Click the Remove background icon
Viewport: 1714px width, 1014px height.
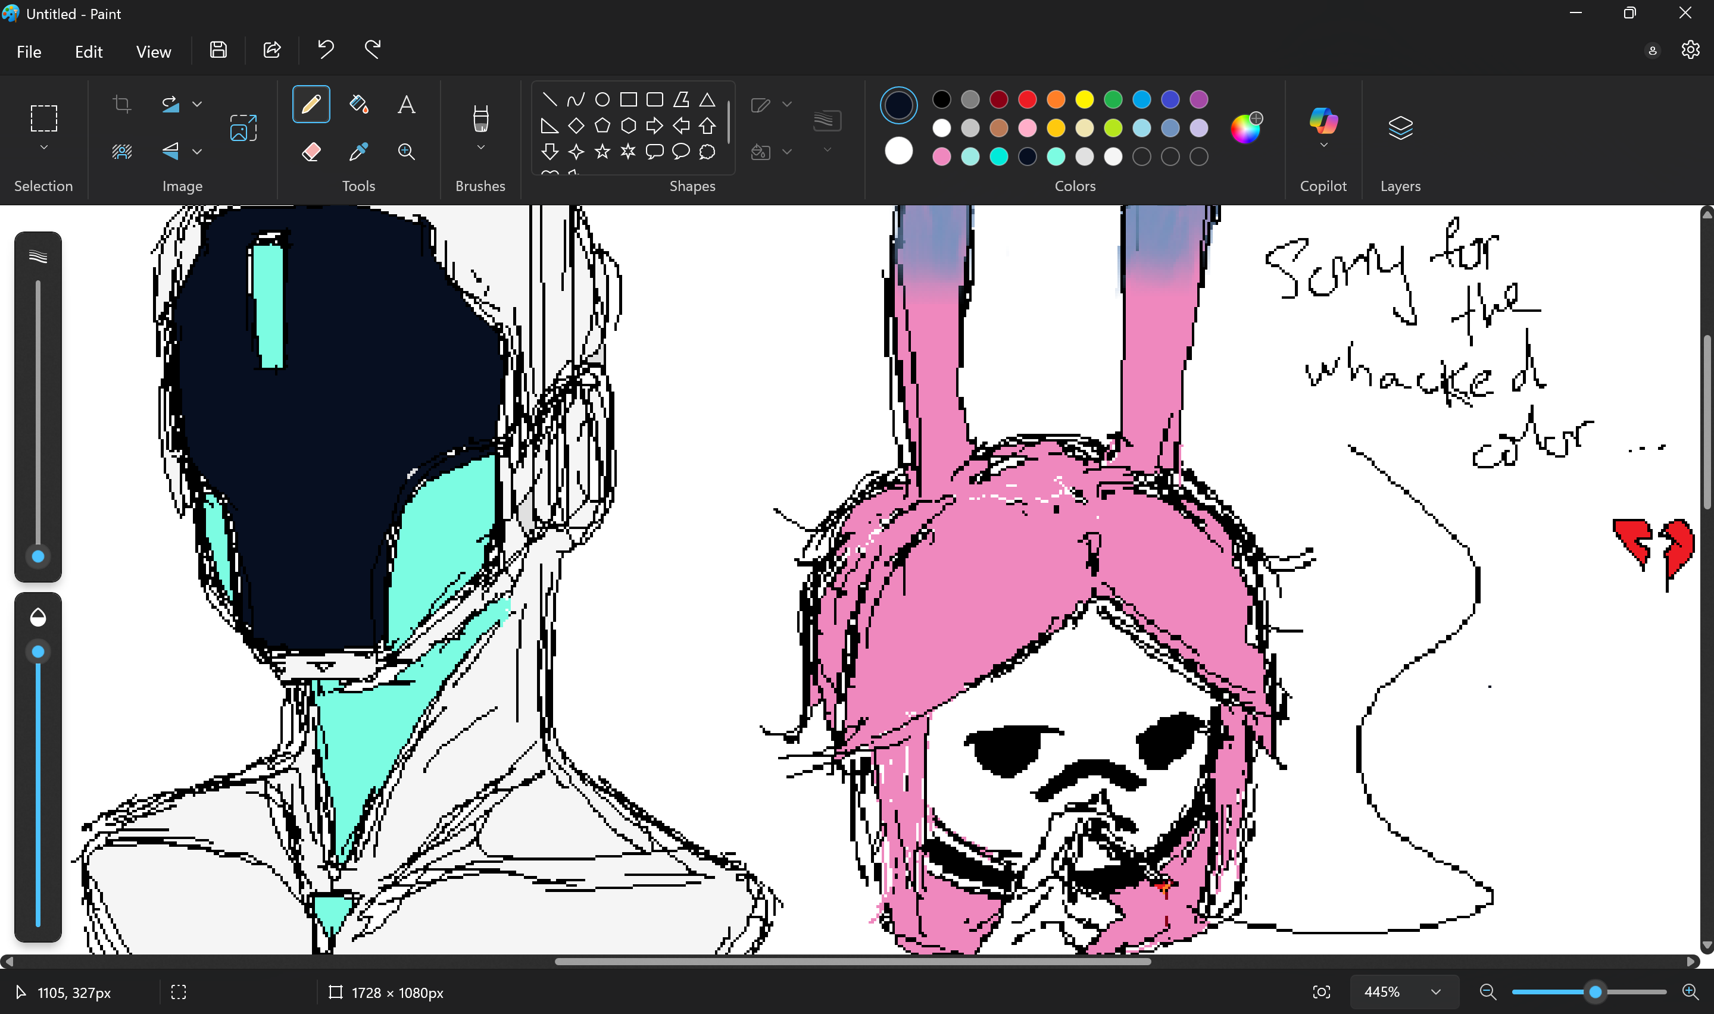[122, 151]
